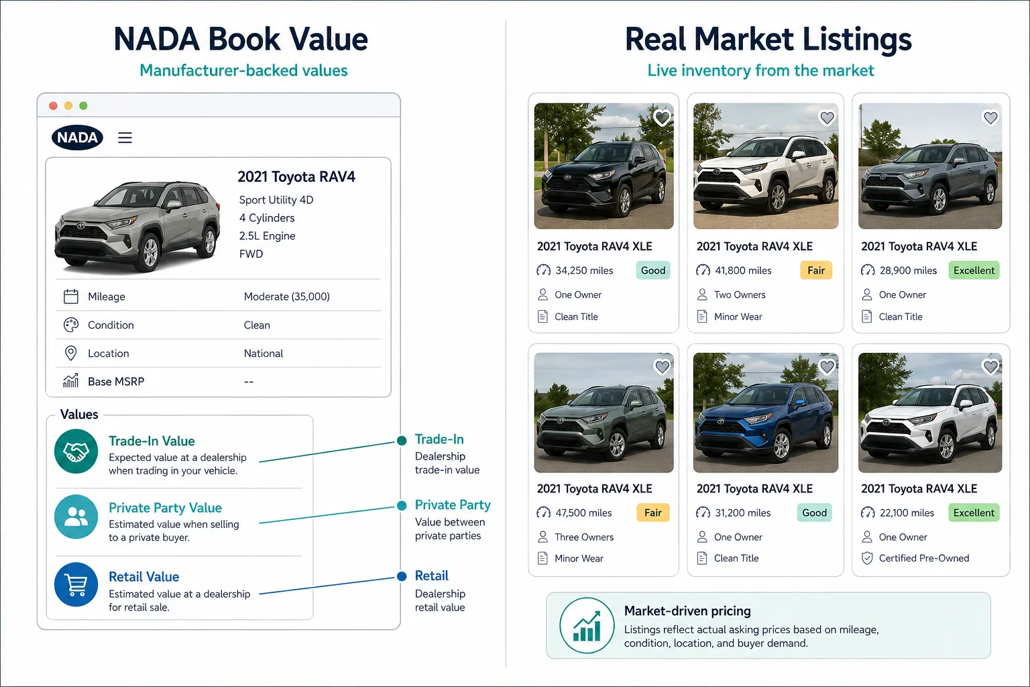Click the green maximize dot of the NADA window
The width and height of the screenshot is (1030, 687).
(83, 105)
